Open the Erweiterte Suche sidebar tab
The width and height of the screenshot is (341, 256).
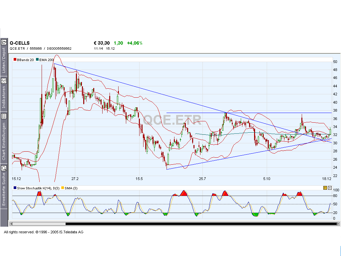4,189
